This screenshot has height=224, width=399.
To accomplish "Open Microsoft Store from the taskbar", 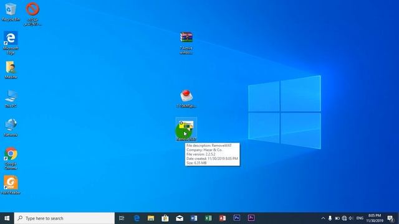I will tap(165, 218).
